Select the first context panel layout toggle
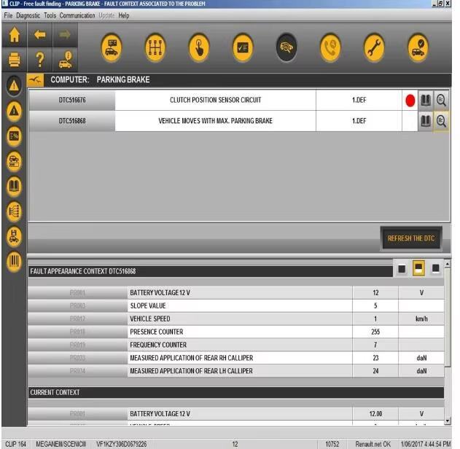This screenshot has height=449, width=460. click(402, 268)
